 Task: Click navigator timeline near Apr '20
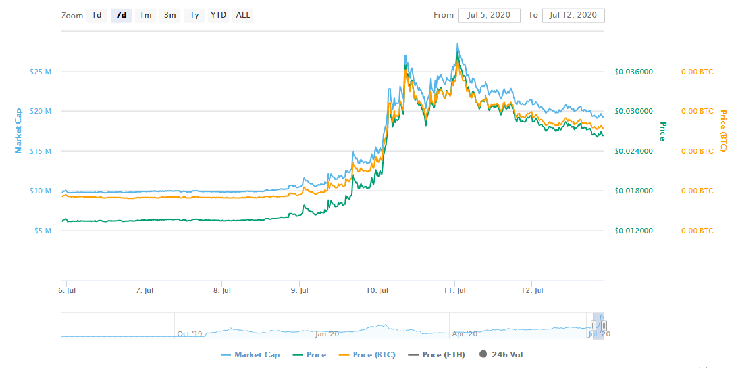(x=465, y=334)
